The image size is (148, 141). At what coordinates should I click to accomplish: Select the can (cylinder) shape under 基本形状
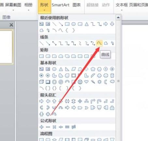(112, 75)
